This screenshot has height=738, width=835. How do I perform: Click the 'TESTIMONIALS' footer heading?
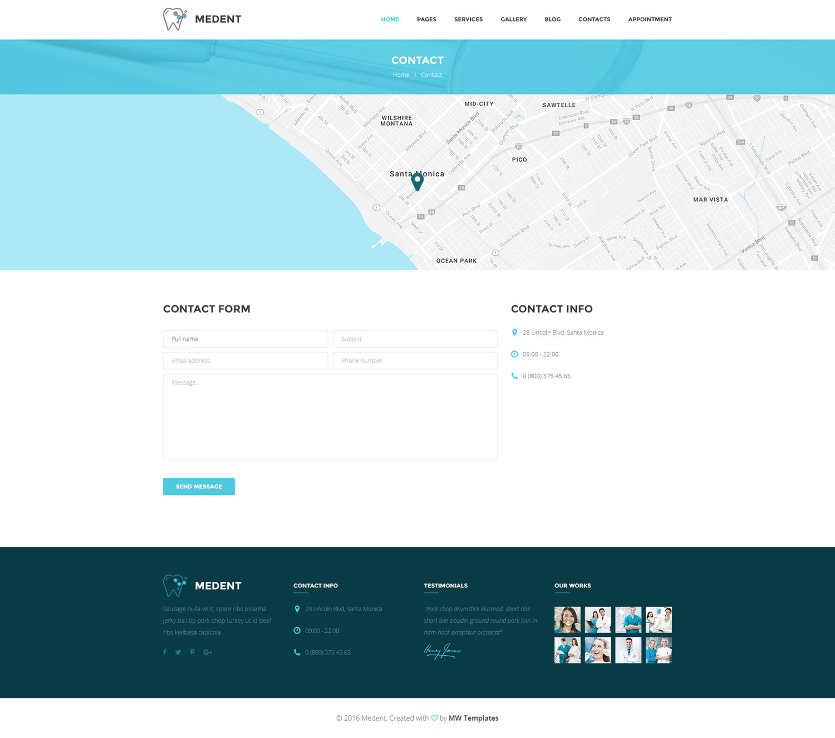445,586
